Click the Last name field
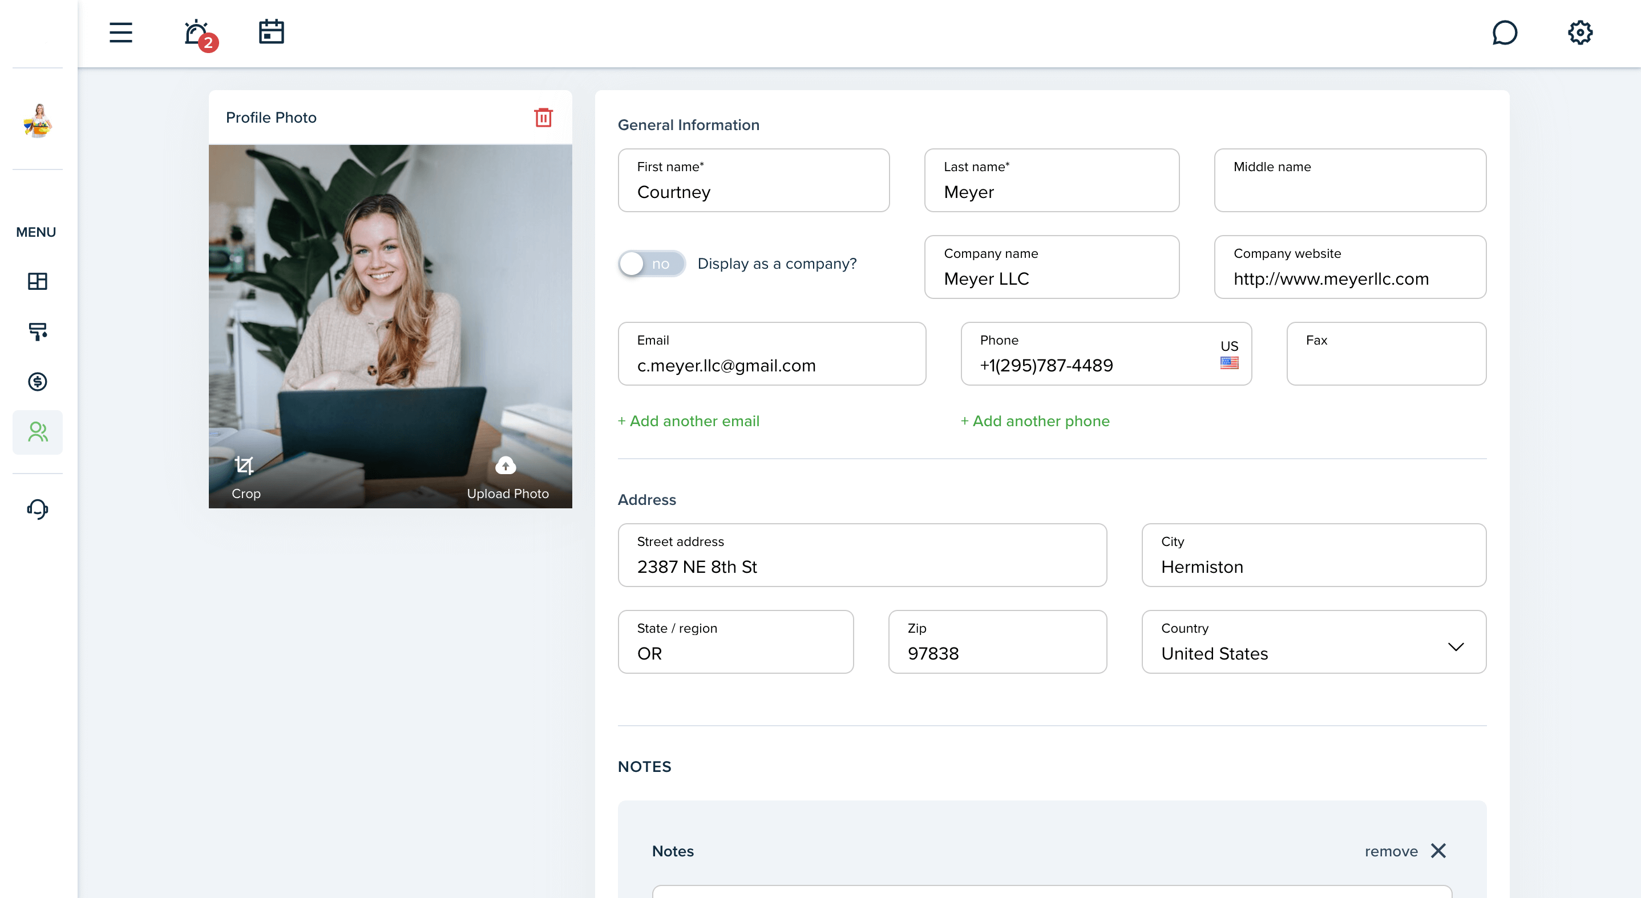Screen dimensions: 1641x898 click(1052, 180)
